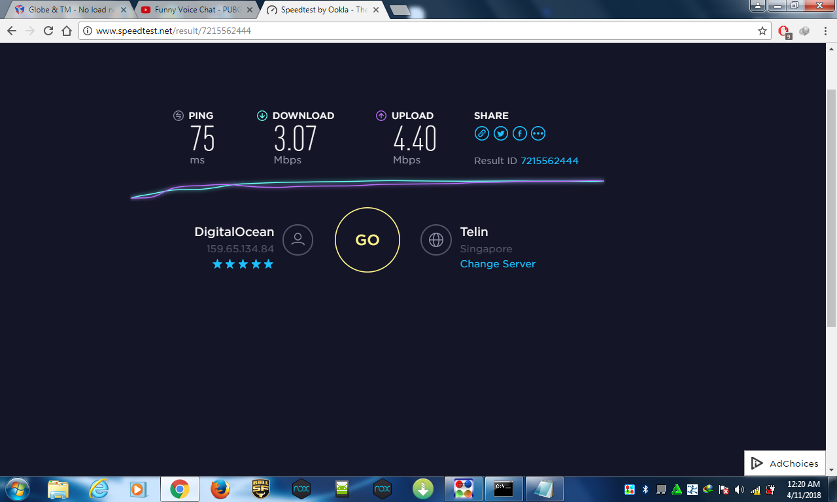This screenshot has height=502, width=837.
Task: Go forward in browser history
Action: [30, 31]
